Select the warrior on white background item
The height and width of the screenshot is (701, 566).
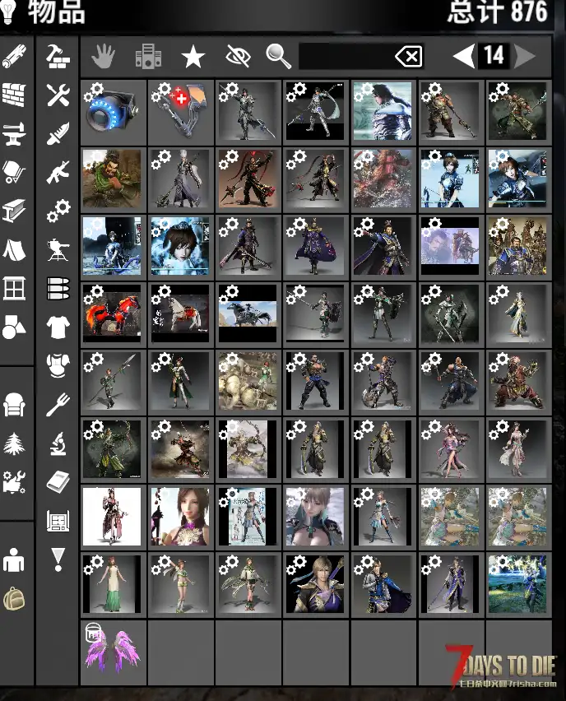[114, 518]
